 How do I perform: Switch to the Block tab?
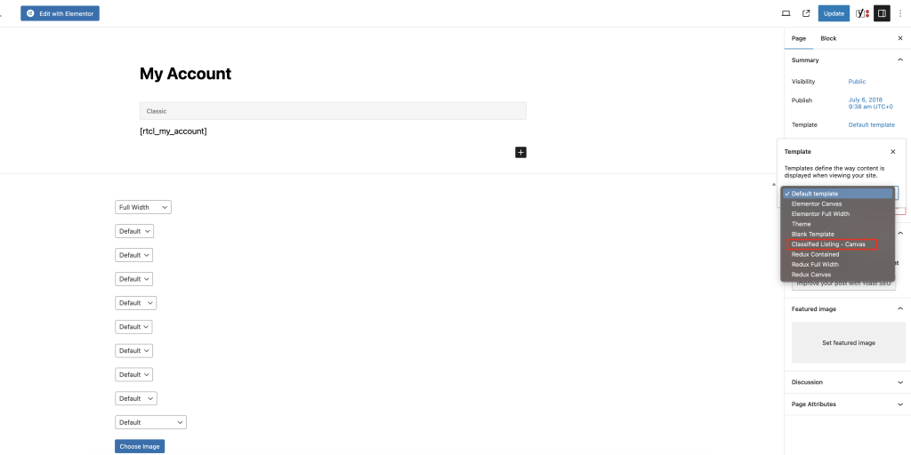point(828,38)
